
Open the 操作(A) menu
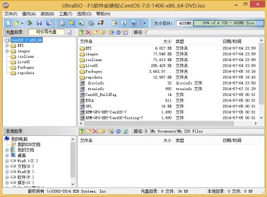pos(29,14)
